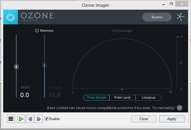191x130 pixels.
Task: Click the Width slider handle
Action: (x=16, y=67)
